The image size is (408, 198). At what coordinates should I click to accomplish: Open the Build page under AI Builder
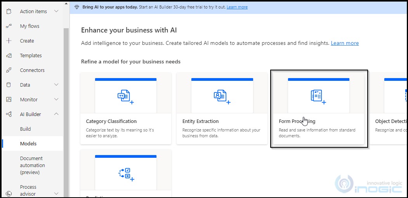point(26,129)
